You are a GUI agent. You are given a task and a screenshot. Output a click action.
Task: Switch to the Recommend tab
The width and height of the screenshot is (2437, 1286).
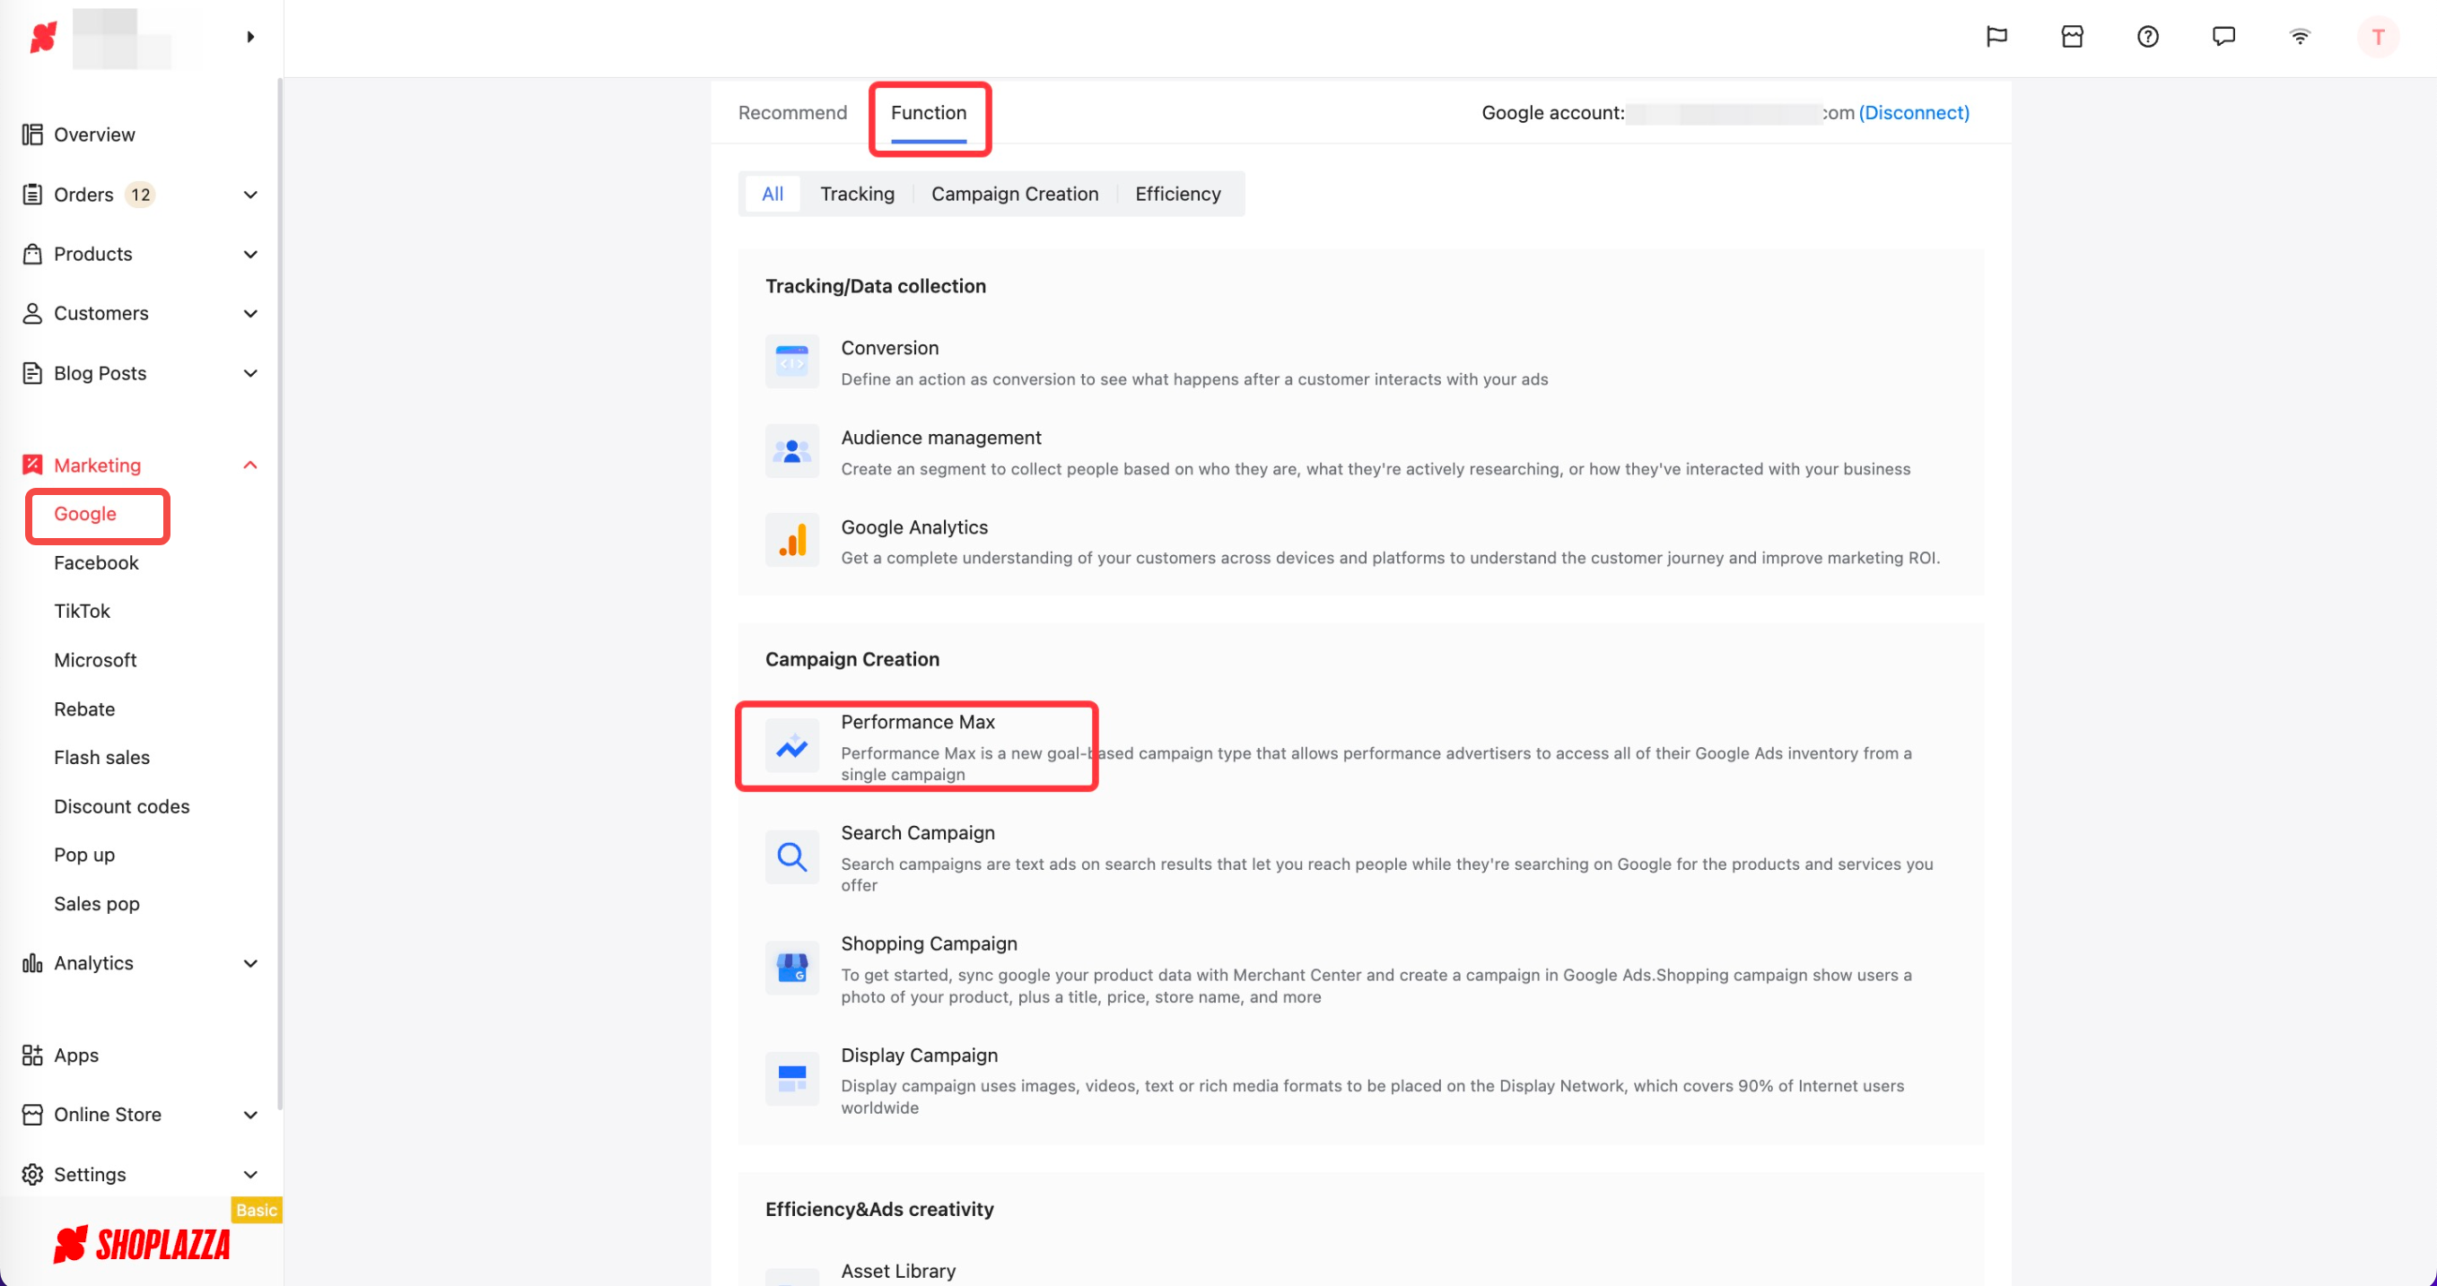click(x=791, y=112)
